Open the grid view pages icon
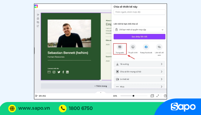The width and height of the screenshot is (201, 115). point(152,96)
